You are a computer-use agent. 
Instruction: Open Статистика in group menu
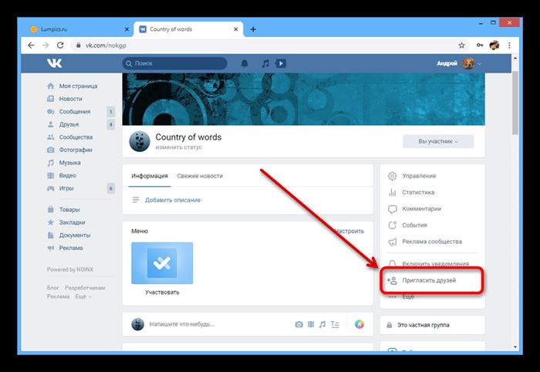[x=418, y=192]
